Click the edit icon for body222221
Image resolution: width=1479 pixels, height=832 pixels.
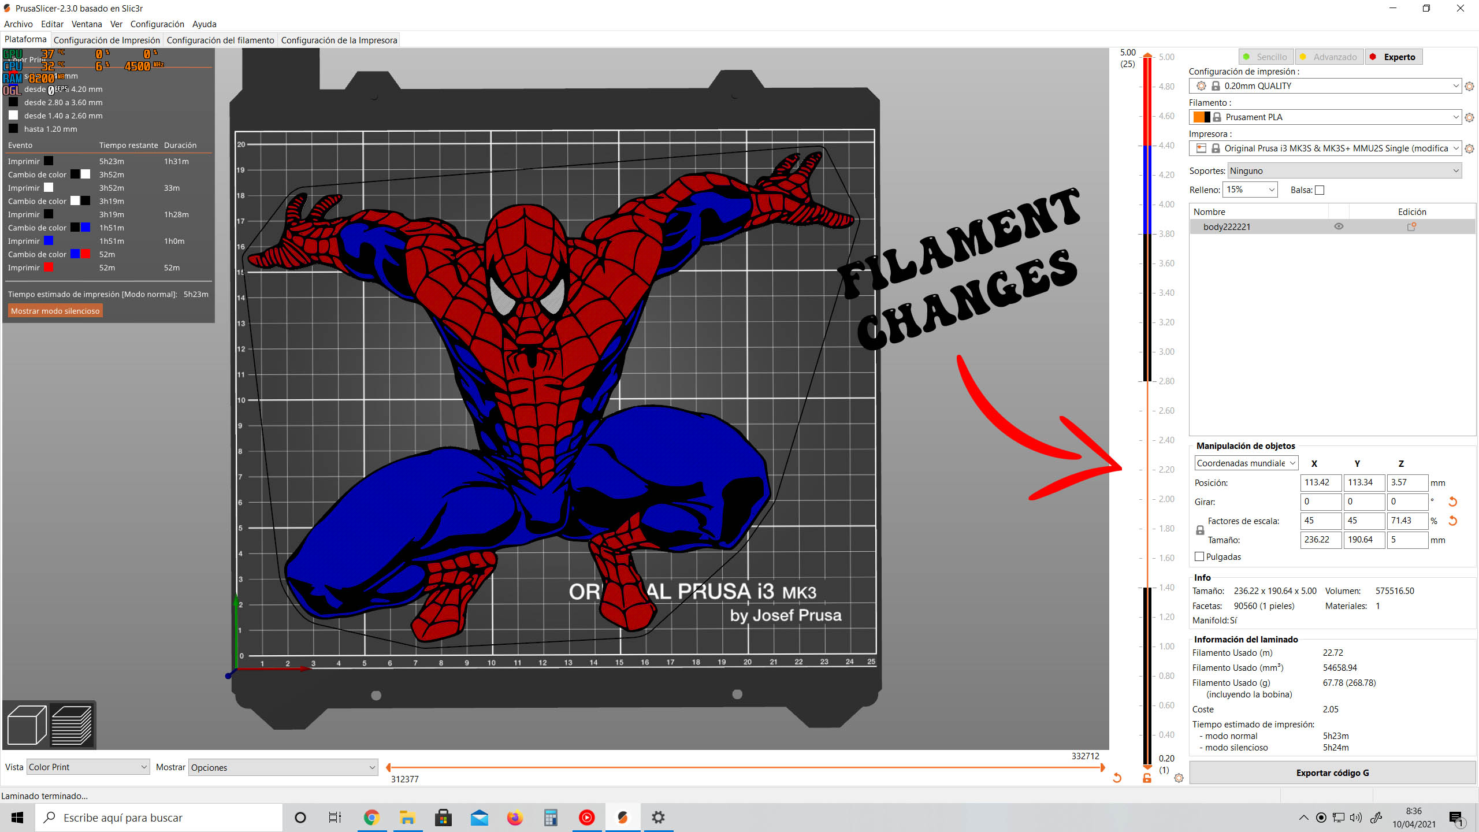1411,226
